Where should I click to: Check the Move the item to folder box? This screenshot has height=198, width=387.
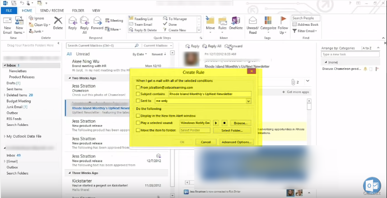tap(138, 130)
